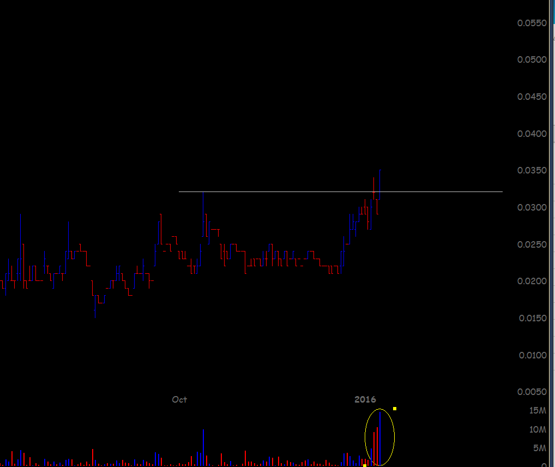Click the 0.0100 price axis label
Viewport: 555px width, 467px height.
click(532, 355)
